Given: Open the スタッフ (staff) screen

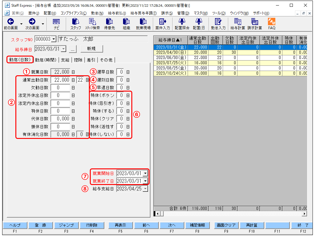Looking at the screenshot, I should 75,24.
